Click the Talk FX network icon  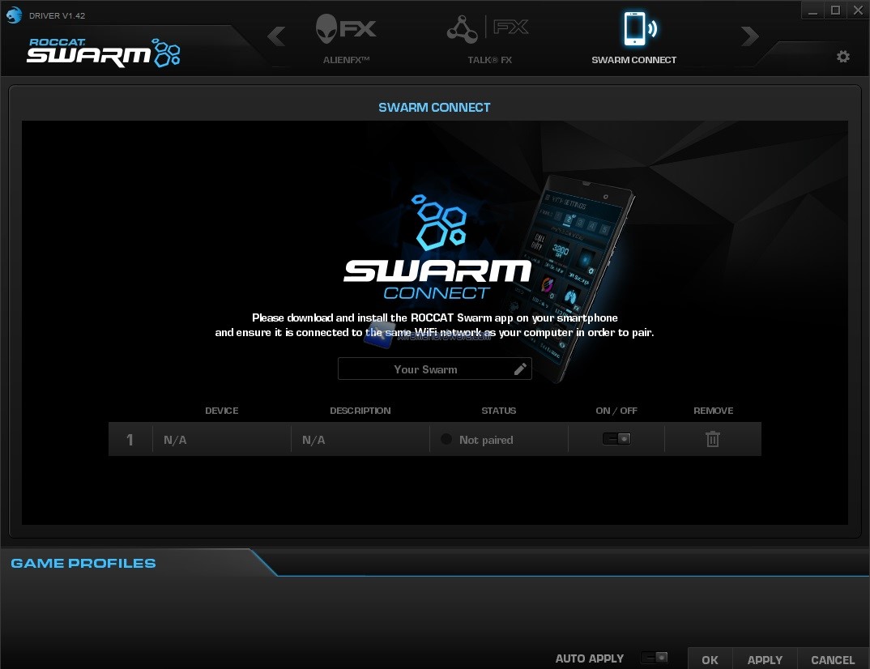click(462, 29)
